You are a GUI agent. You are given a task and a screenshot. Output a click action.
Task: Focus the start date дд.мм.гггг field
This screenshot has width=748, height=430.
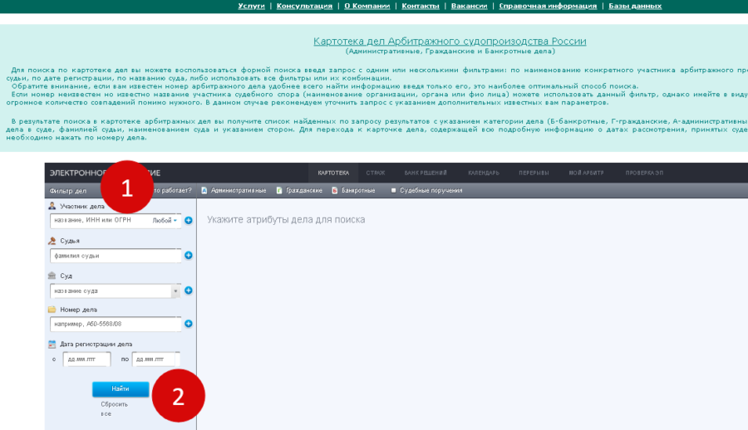[x=86, y=359]
